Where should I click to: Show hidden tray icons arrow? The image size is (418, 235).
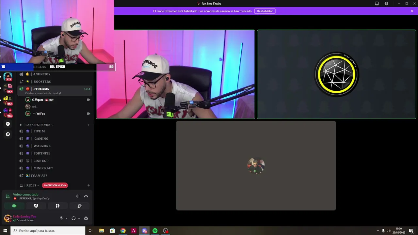coord(378,231)
